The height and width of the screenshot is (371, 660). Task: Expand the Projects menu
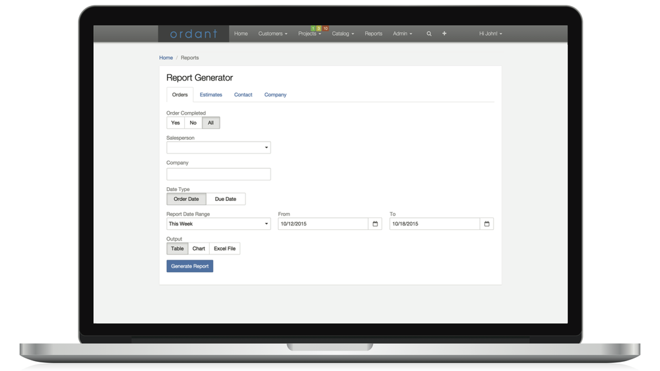tap(310, 34)
